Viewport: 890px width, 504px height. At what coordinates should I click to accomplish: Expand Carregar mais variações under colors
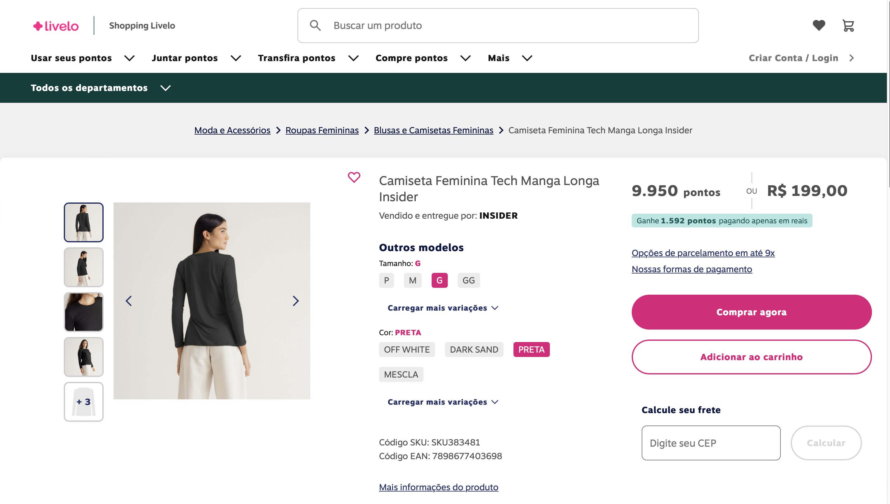coord(443,402)
